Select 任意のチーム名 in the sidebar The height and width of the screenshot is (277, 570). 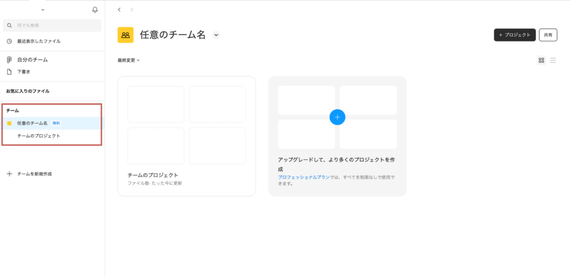[x=32, y=123]
